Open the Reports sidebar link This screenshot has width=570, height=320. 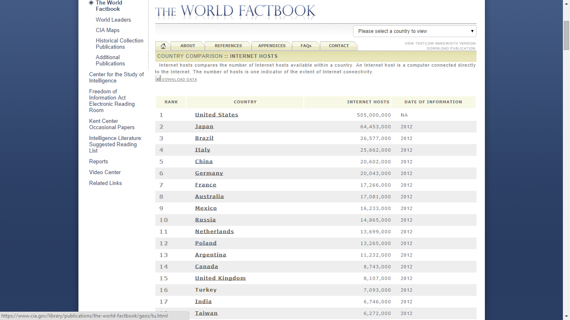click(98, 162)
